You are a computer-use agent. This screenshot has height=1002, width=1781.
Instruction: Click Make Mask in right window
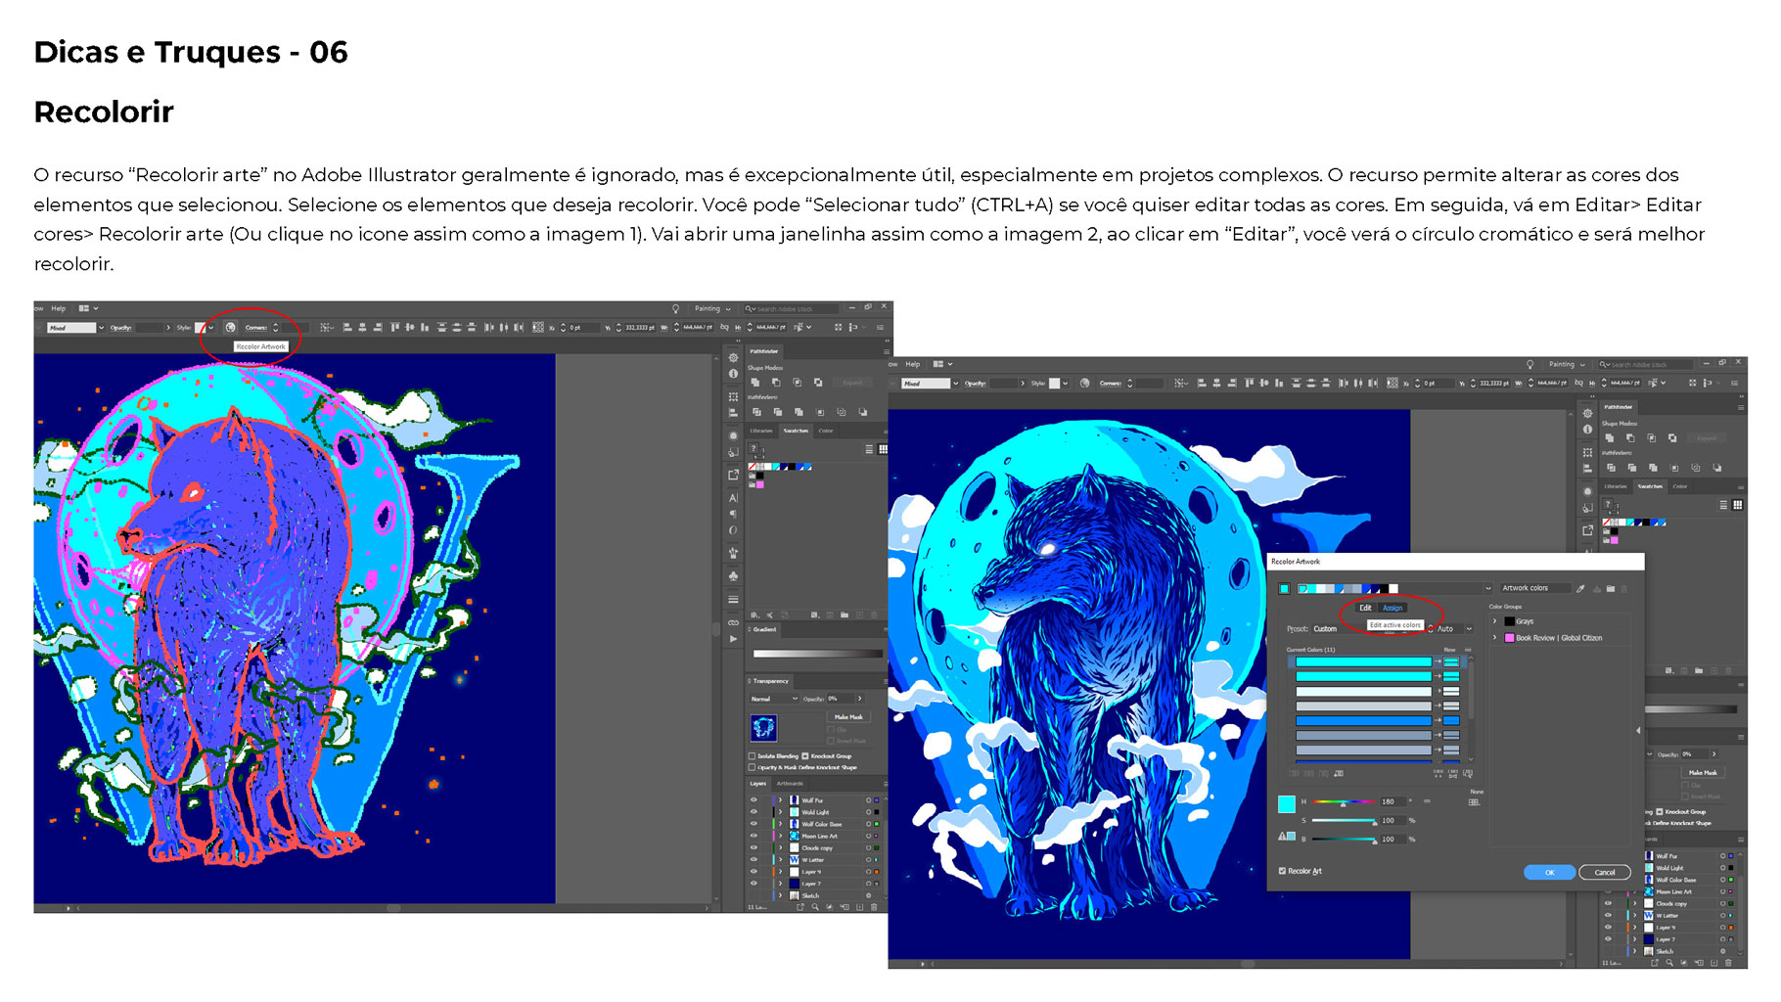click(1703, 773)
